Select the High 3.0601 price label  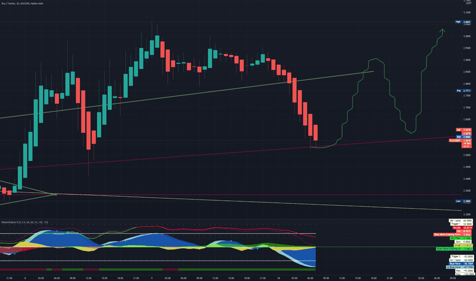click(x=463, y=22)
